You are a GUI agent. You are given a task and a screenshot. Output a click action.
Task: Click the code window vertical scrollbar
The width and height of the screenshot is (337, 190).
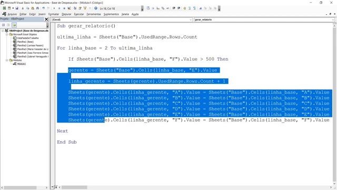tap(334, 104)
